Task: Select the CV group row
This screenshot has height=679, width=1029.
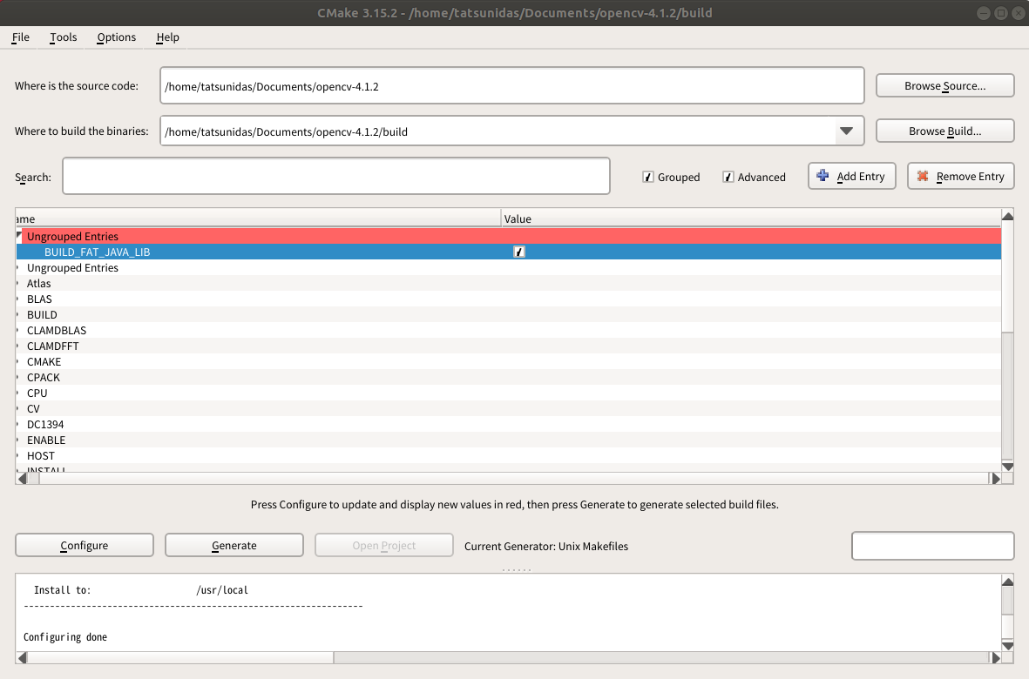Action: (509, 409)
